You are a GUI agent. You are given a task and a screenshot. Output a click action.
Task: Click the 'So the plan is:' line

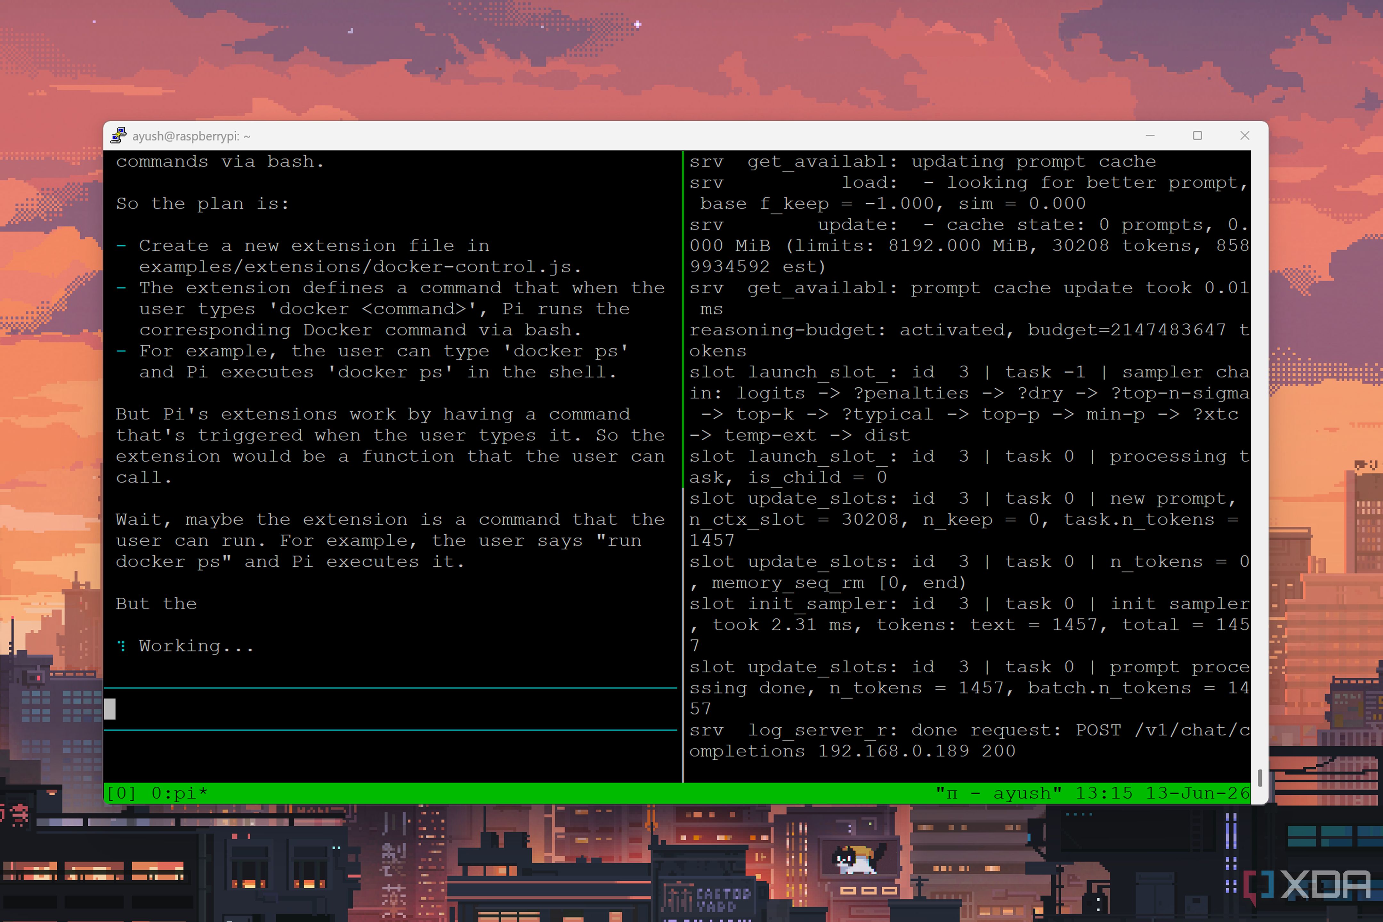coord(202,204)
